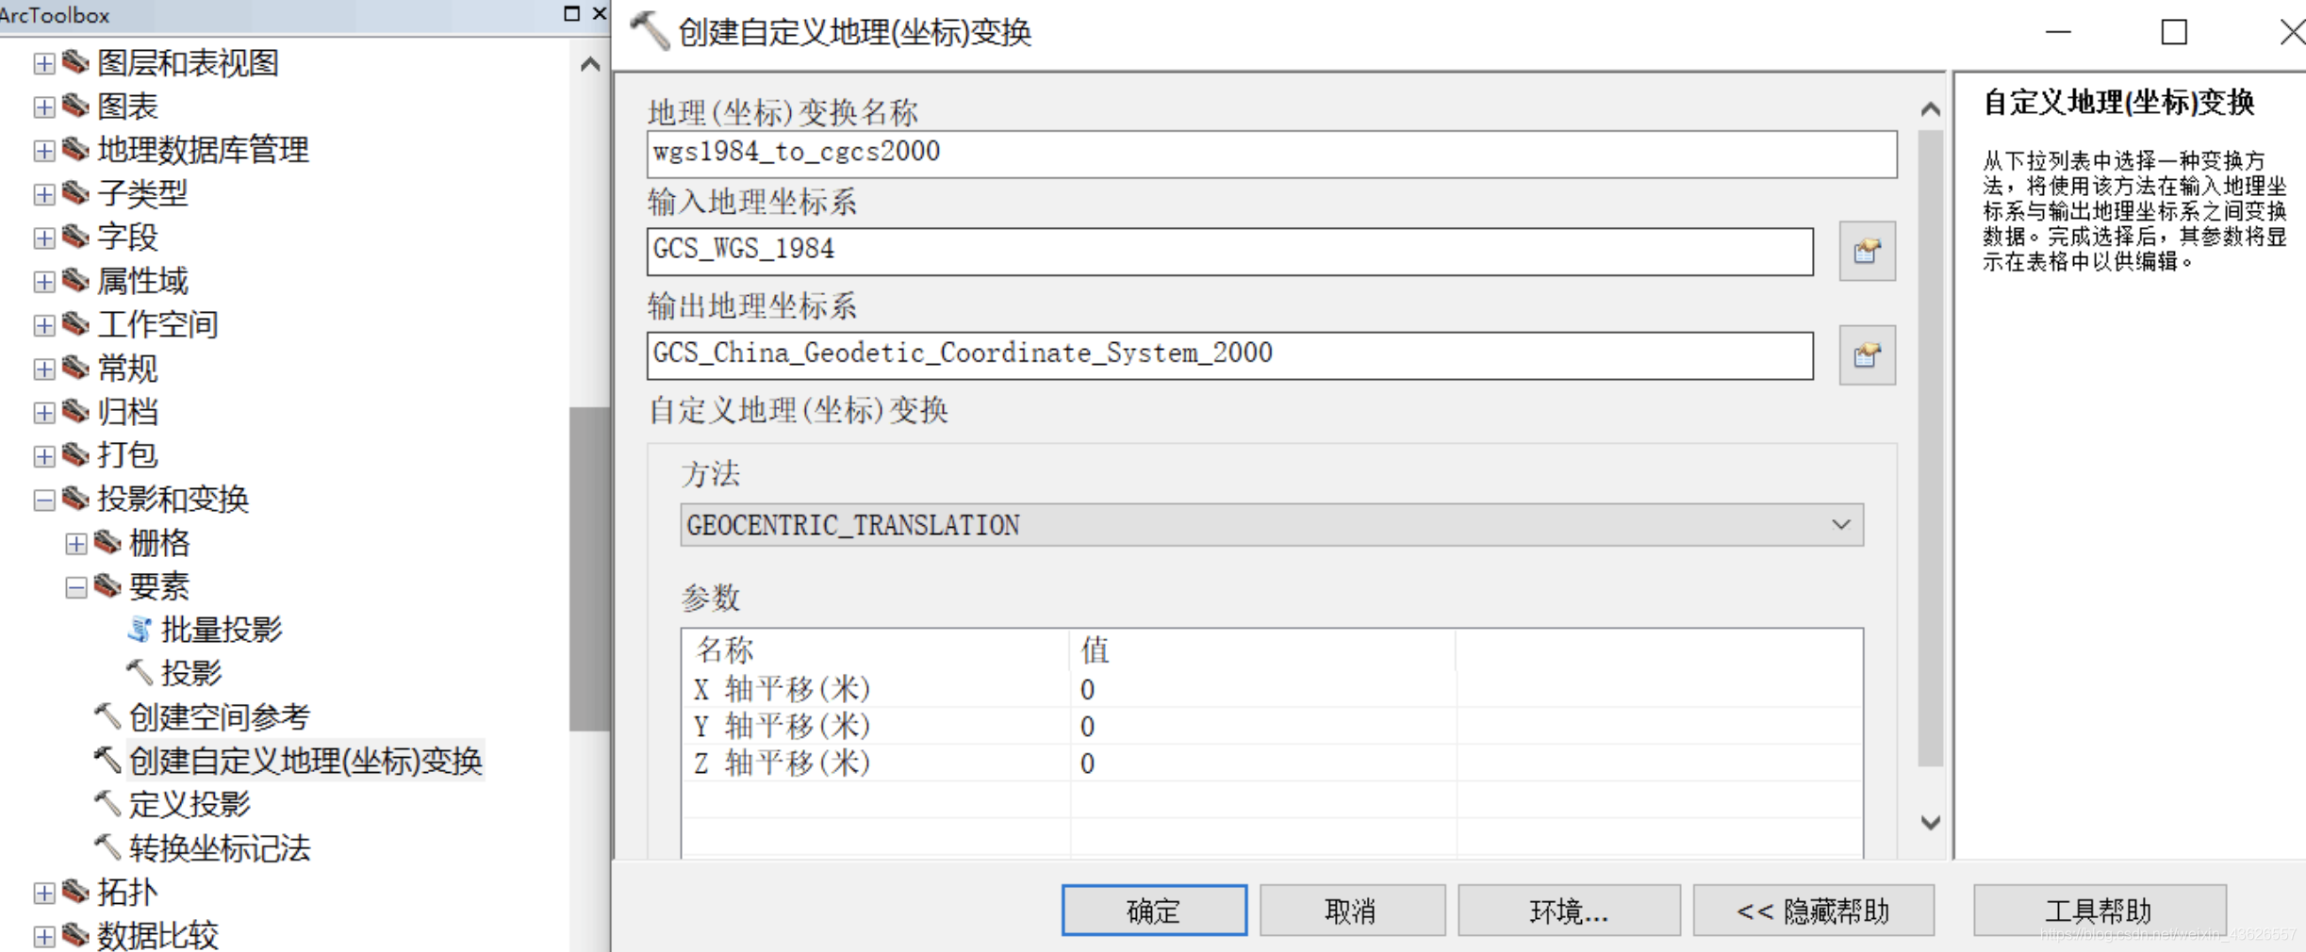The width and height of the screenshot is (2306, 952).
Task: Click the X 轴平移(米) parameter name
Action: point(782,690)
